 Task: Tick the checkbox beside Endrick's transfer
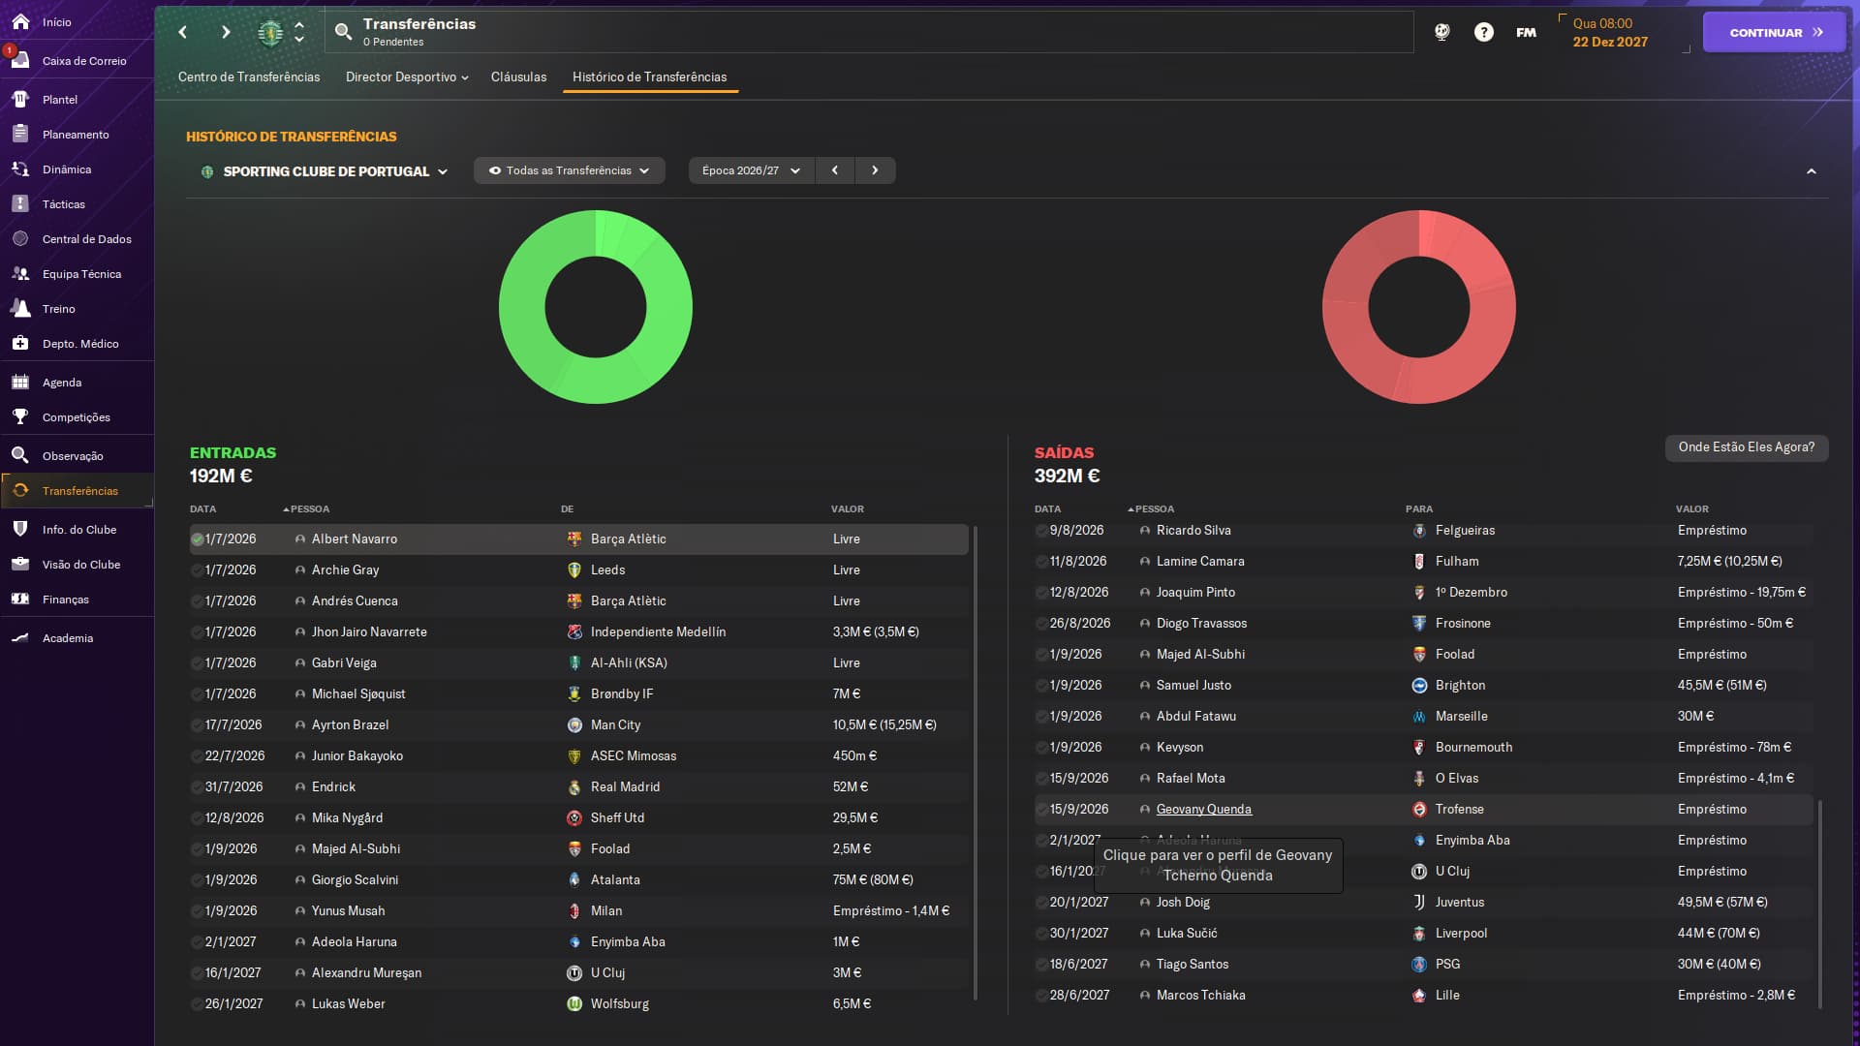(198, 787)
